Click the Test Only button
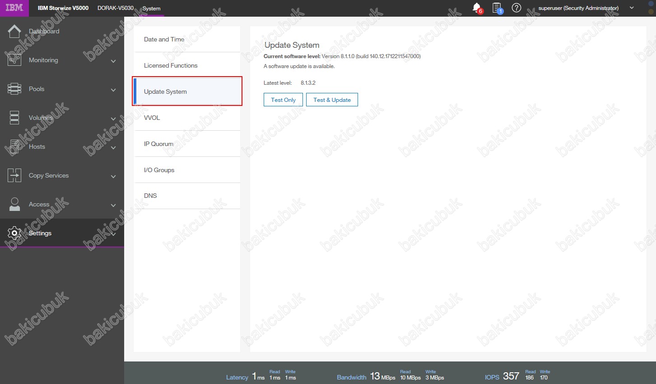Viewport: 656px width, 384px height. point(283,100)
